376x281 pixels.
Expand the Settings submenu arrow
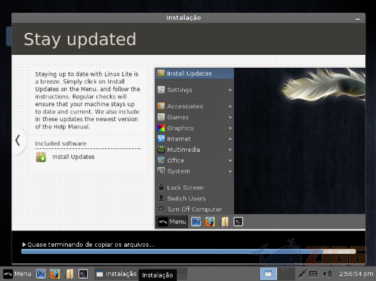click(230, 90)
